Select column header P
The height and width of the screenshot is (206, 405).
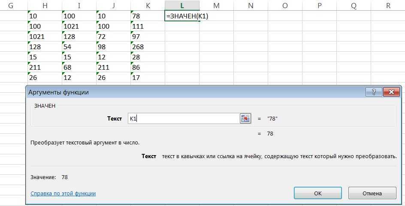(320, 6)
